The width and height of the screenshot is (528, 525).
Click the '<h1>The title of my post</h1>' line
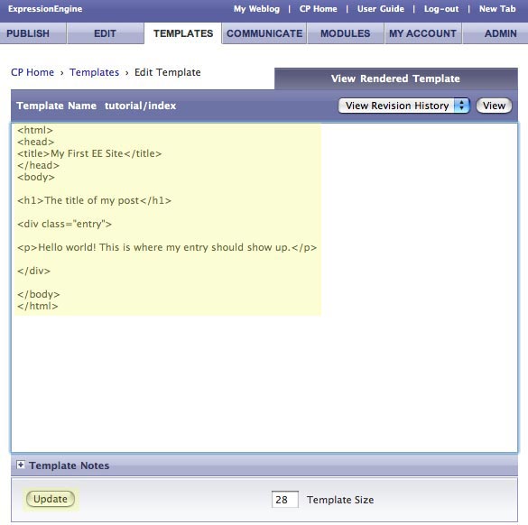tap(94, 200)
